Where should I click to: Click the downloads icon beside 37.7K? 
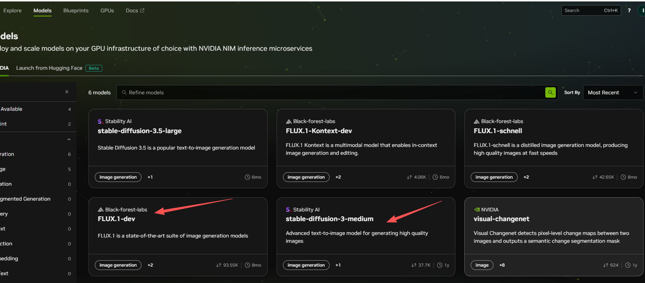click(414, 265)
